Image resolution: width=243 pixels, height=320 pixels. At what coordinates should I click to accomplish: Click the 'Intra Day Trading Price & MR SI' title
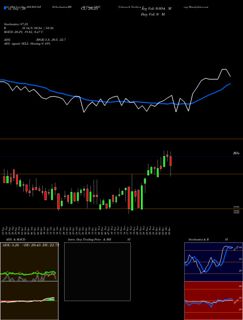coord(99,240)
